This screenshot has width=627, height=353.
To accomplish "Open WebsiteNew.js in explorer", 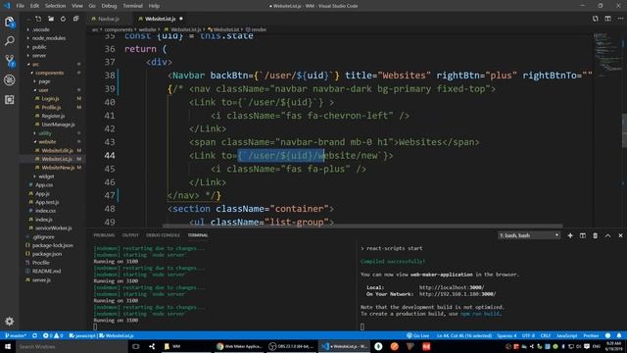I will point(58,168).
